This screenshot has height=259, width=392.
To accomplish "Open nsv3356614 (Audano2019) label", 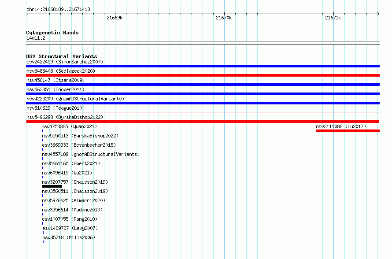I will (x=72, y=210).
